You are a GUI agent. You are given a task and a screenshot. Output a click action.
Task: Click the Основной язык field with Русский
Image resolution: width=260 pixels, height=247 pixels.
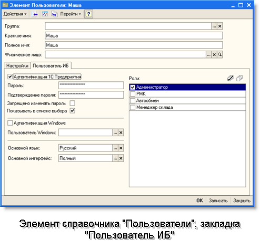(x=85, y=148)
